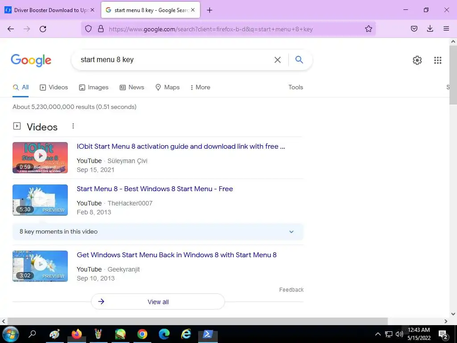Open the notification center icon
457x343 pixels.
pos(443,334)
